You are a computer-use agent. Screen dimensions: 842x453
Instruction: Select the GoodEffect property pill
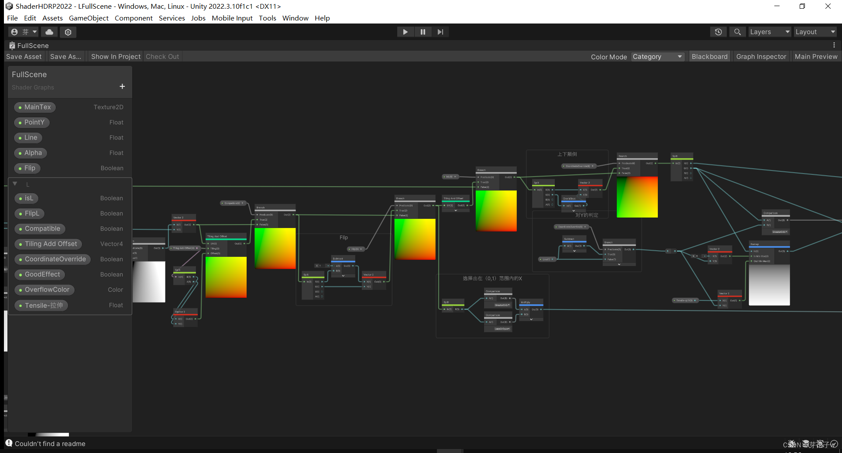(x=40, y=274)
